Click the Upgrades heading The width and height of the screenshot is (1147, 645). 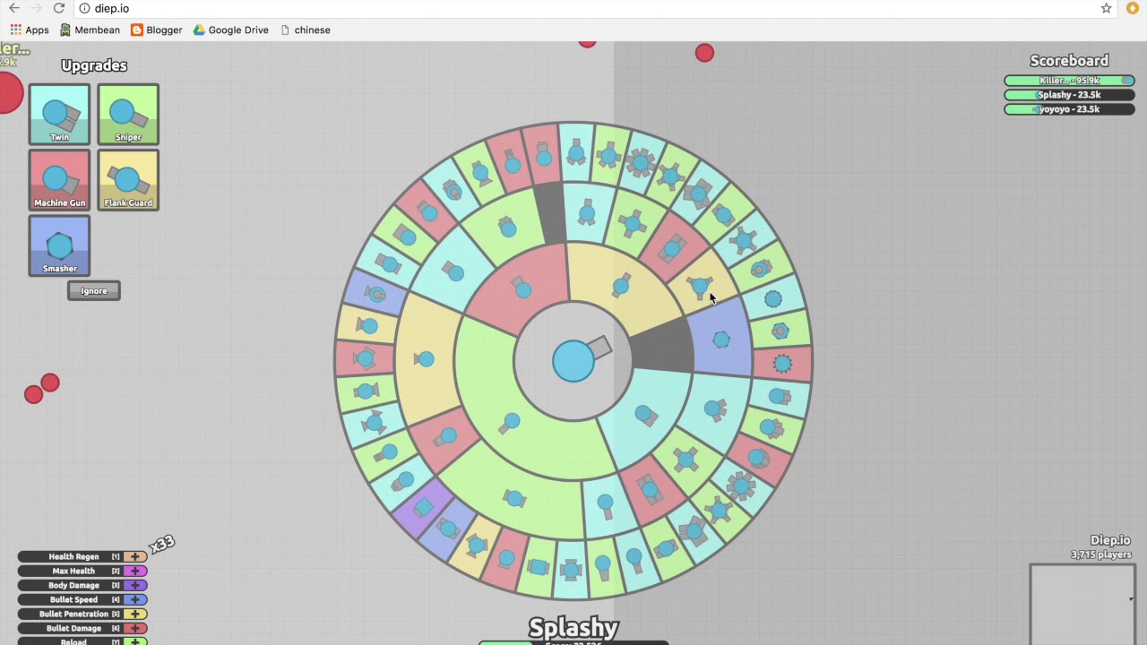pyautogui.click(x=94, y=65)
